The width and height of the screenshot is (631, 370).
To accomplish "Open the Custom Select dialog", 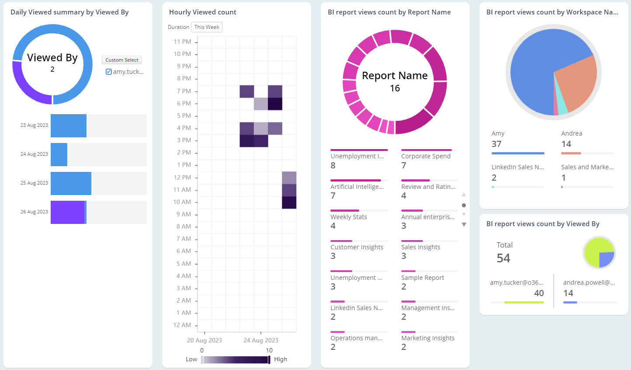I will click(x=121, y=59).
